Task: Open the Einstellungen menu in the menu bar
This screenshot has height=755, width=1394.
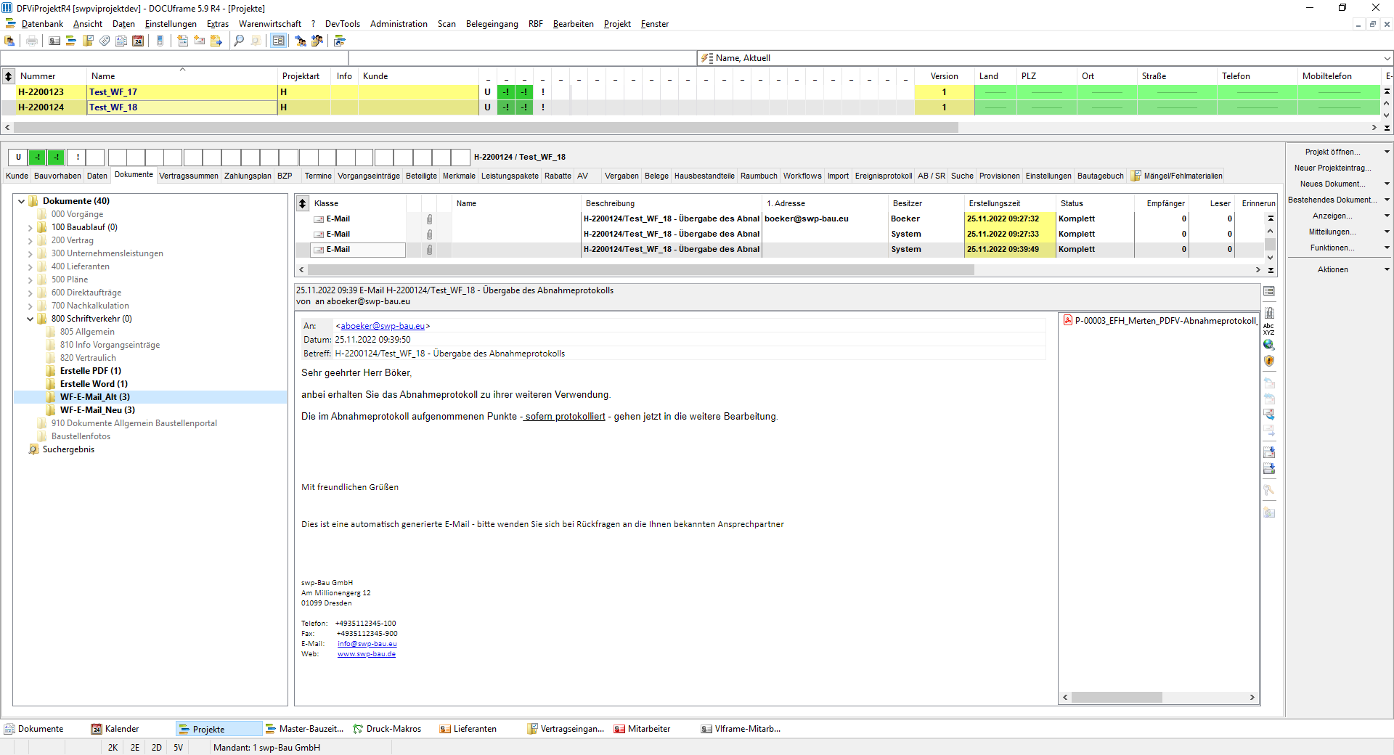Action: [171, 24]
